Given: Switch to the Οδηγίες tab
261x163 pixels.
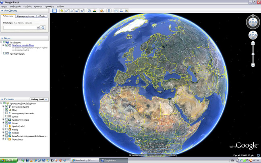Looking at the screenshot, I should tap(42, 17).
